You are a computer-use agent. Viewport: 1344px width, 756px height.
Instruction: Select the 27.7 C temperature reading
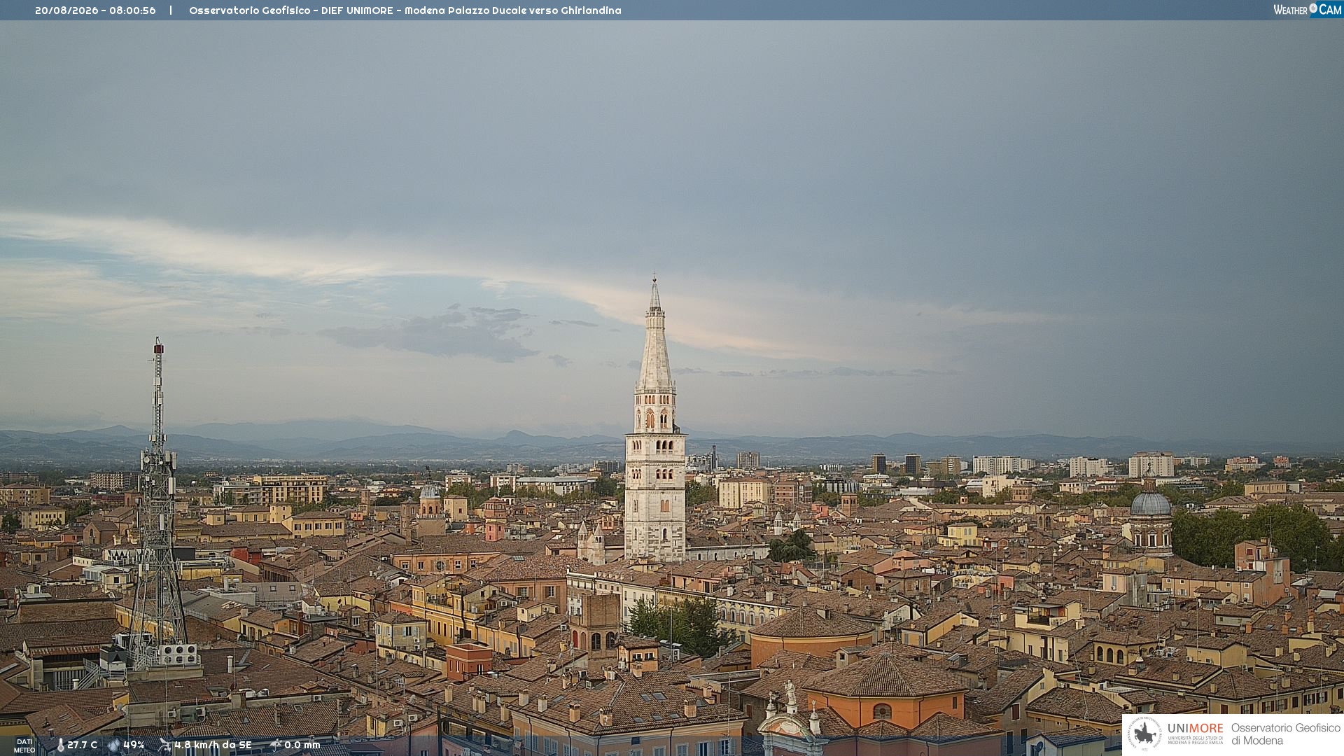[83, 745]
